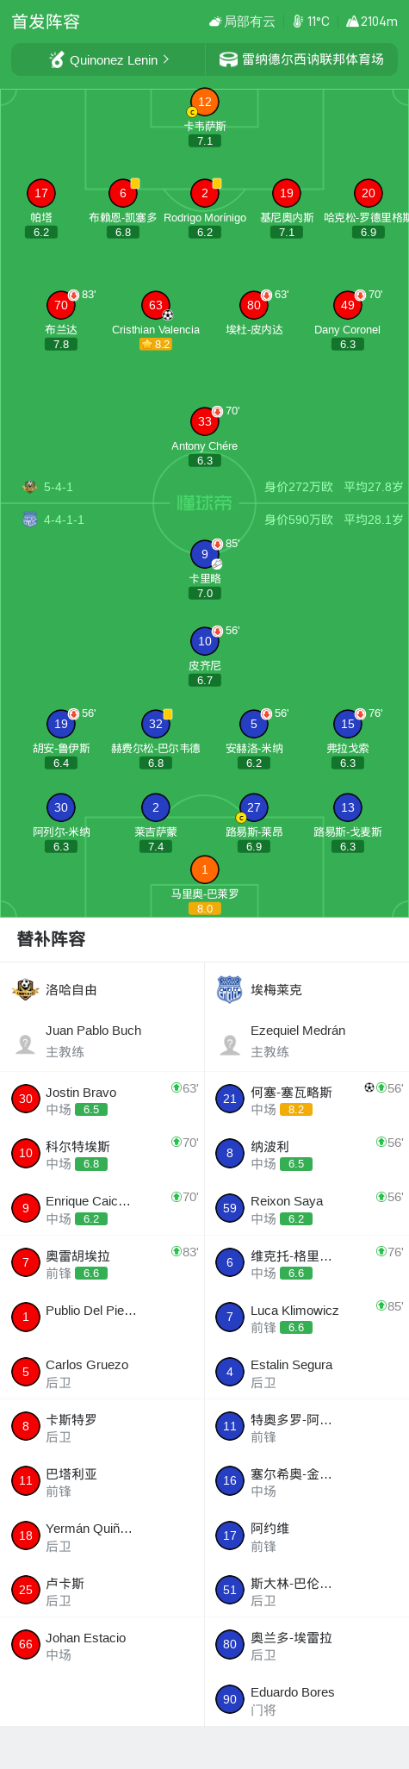
Task: Open 洛哈自由 team crest in substitutes
Action: (26, 989)
